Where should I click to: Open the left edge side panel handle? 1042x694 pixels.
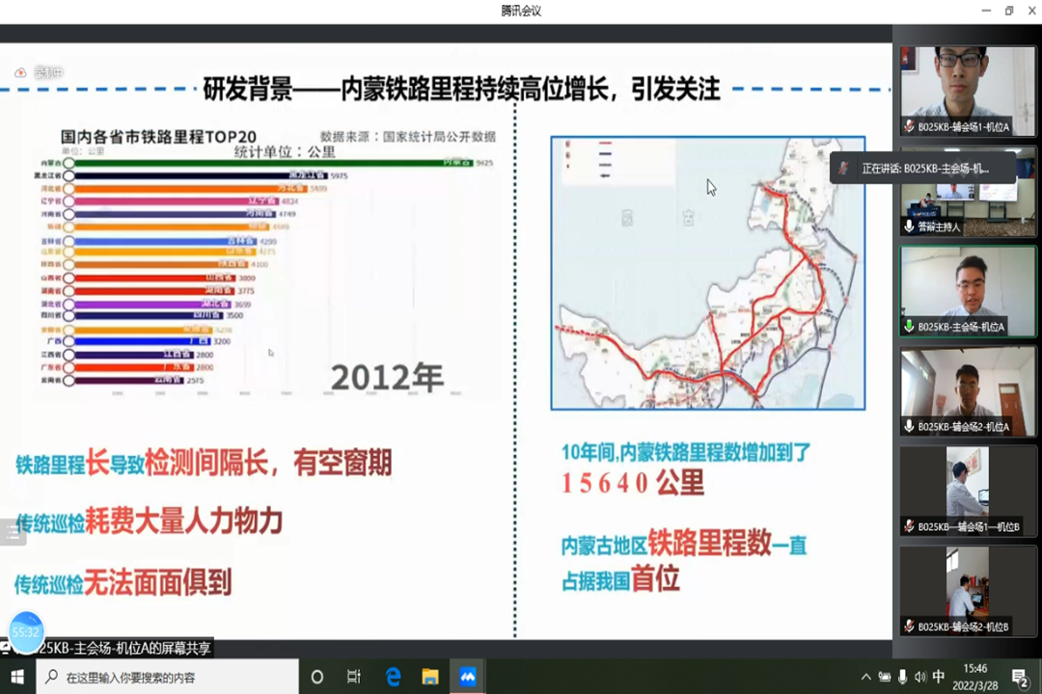click(x=13, y=532)
